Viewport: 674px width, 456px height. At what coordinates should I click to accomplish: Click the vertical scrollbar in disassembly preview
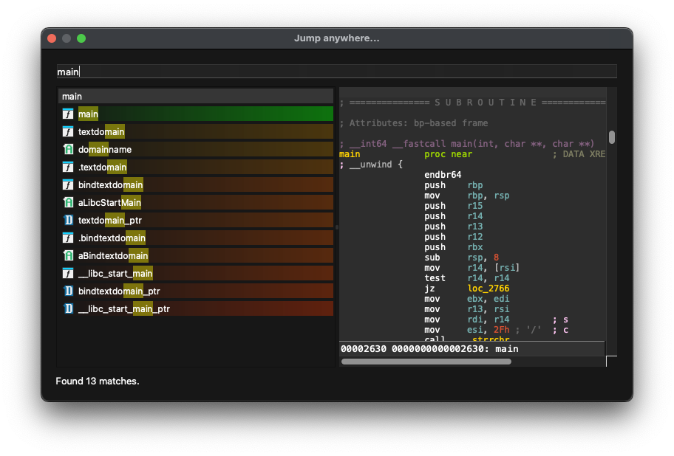[612, 137]
